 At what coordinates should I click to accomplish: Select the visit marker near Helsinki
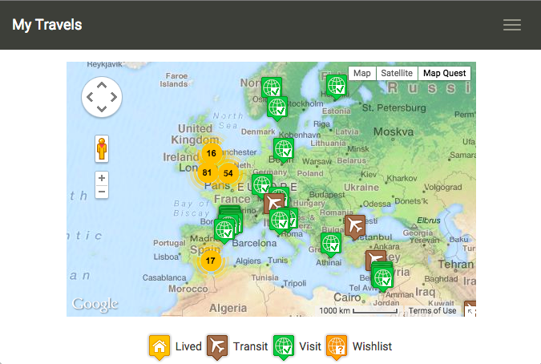point(337,86)
